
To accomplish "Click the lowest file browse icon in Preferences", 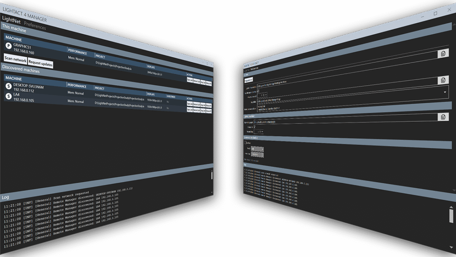I will click(x=443, y=117).
